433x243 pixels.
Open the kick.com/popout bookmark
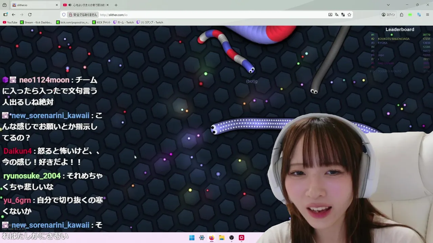pos(73,22)
